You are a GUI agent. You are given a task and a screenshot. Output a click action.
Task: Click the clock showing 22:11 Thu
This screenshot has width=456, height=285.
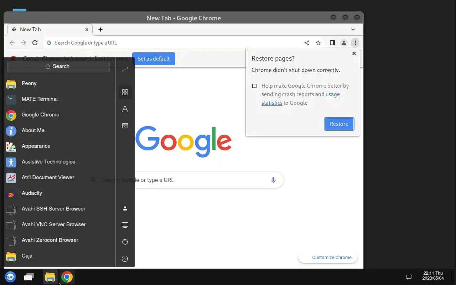click(433, 275)
